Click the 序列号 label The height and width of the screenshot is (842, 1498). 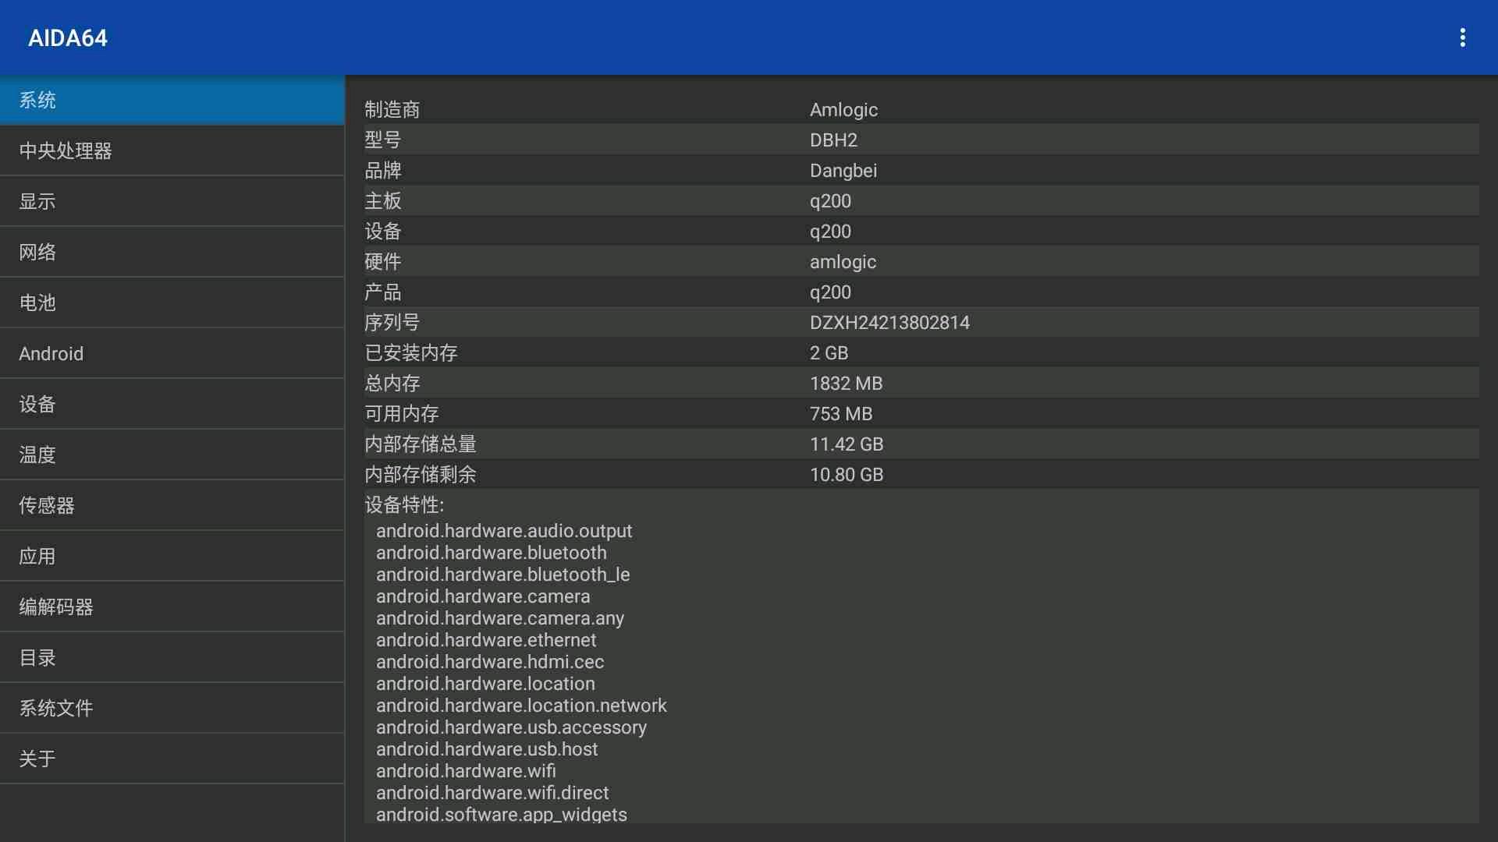pos(392,323)
